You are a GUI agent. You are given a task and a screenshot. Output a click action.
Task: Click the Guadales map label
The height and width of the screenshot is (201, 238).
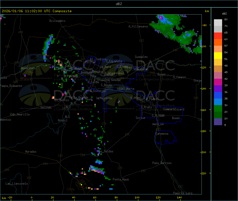click(141, 57)
